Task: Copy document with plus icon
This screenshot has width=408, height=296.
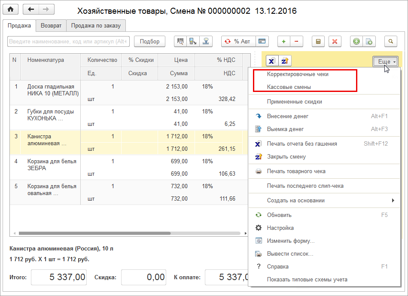Action: pyautogui.click(x=369, y=41)
